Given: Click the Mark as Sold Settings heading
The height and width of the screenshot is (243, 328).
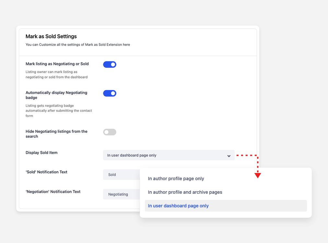Looking at the screenshot, I should [51, 36].
